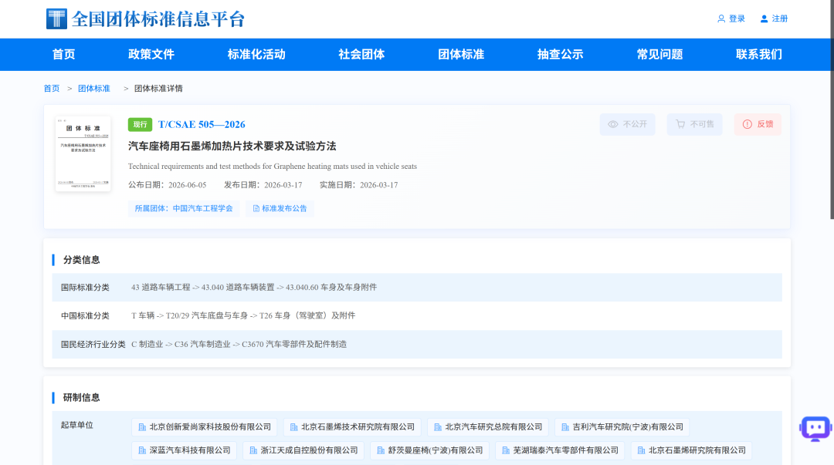Go to 团体标准 via breadcrumb
Viewport: 834px width, 465px height.
click(94, 89)
